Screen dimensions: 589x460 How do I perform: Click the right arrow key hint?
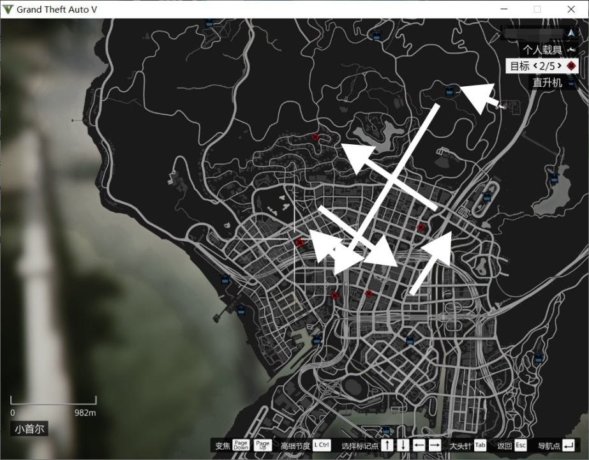435,445
